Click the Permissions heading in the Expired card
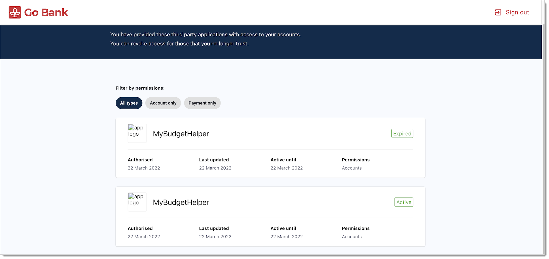 [x=356, y=160]
